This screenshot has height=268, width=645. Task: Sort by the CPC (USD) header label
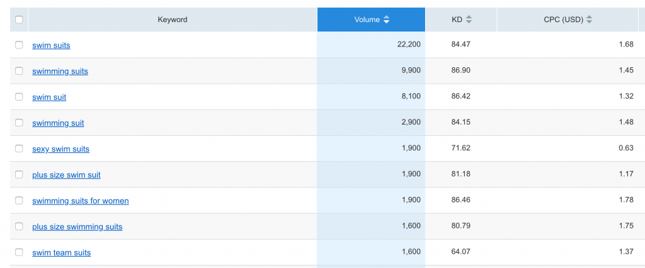tap(563, 20)
